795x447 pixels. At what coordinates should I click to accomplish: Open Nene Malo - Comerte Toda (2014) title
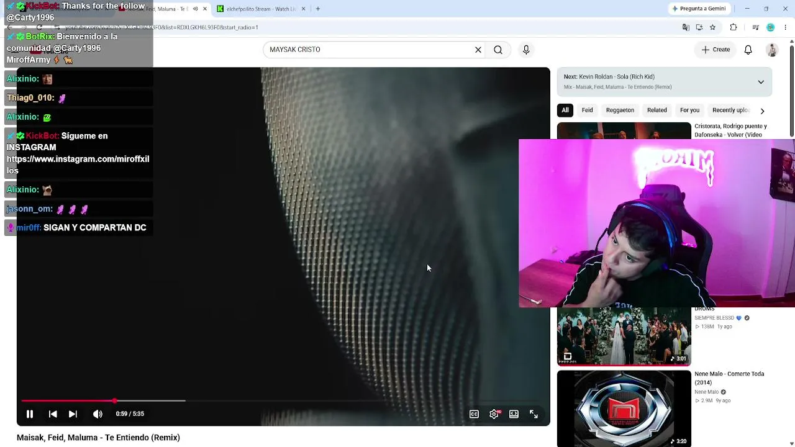(x=729, y=378)
